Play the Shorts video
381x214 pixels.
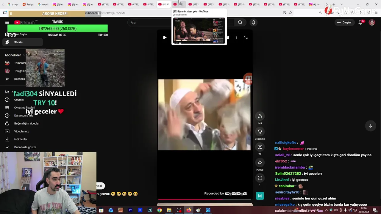(165, 37)
